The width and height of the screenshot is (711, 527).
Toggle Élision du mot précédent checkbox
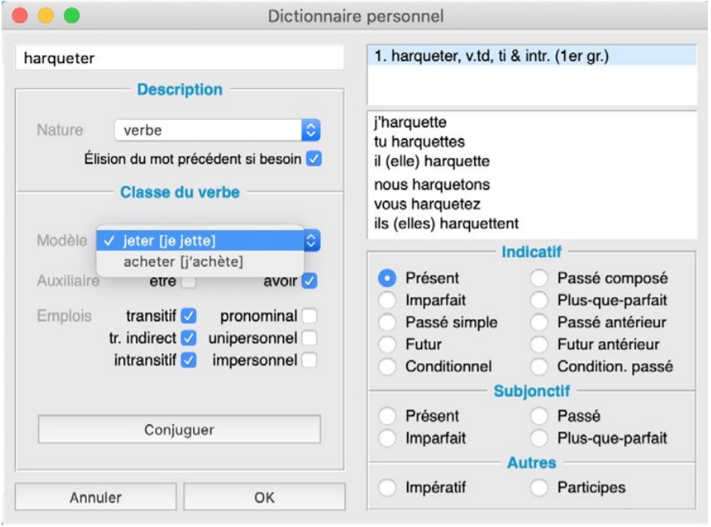314,159
